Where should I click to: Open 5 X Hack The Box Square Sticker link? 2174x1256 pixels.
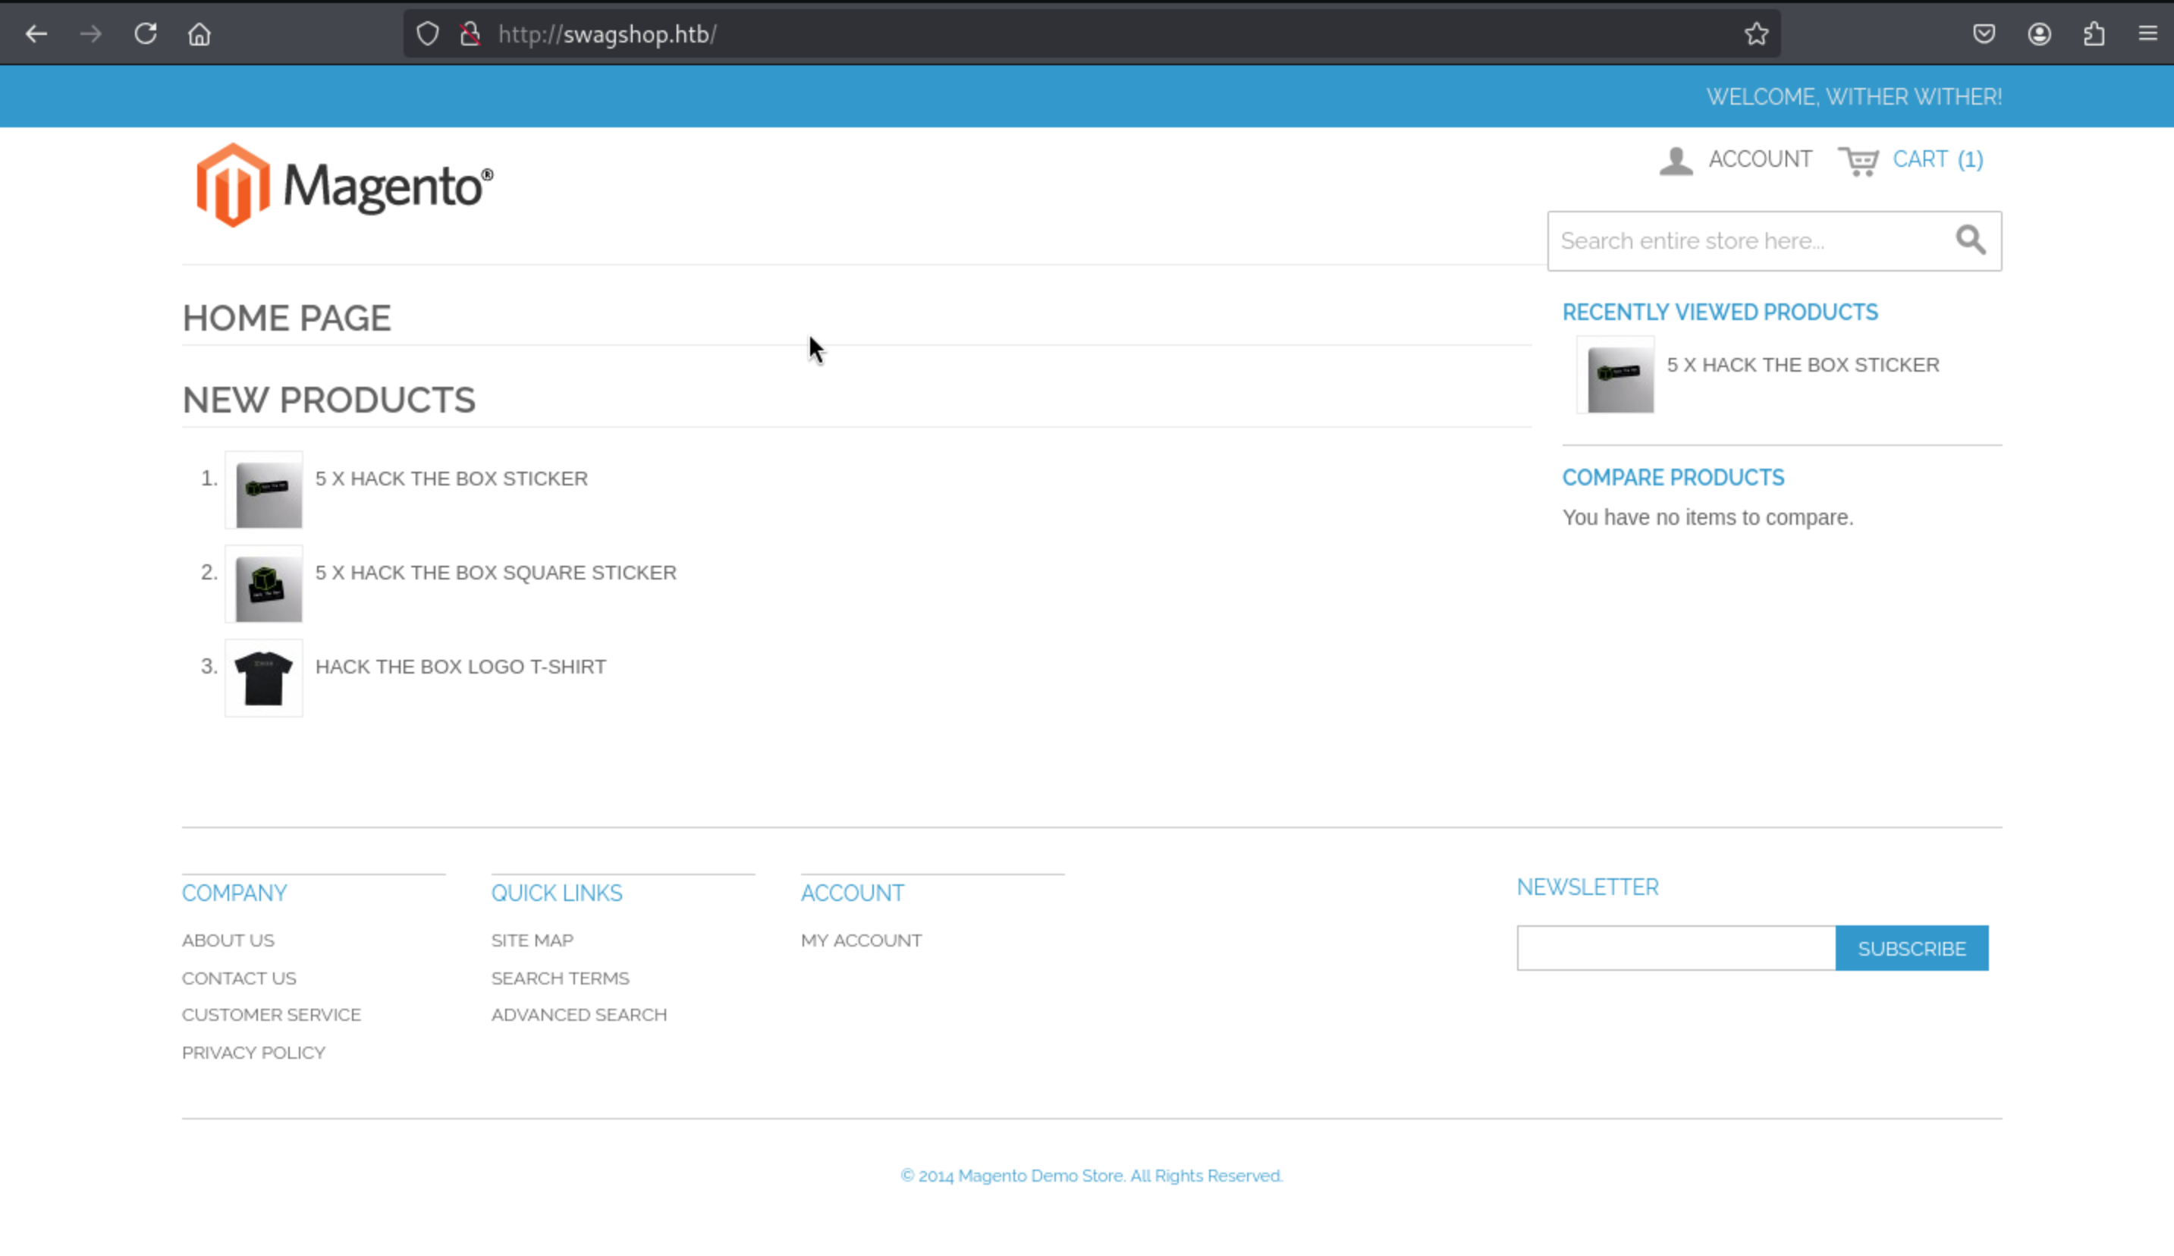pyautogui.click(x=495, y=573)
